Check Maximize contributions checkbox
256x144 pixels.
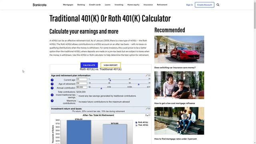coord(77,101)
